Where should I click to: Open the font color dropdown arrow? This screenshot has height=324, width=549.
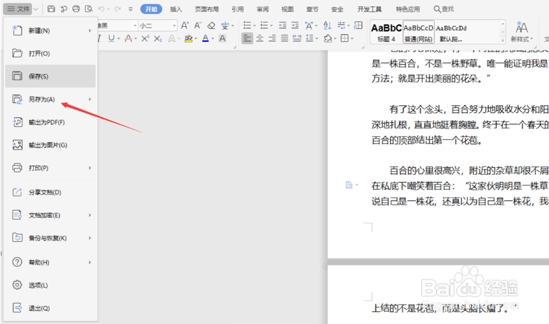[x=212, y=39]
